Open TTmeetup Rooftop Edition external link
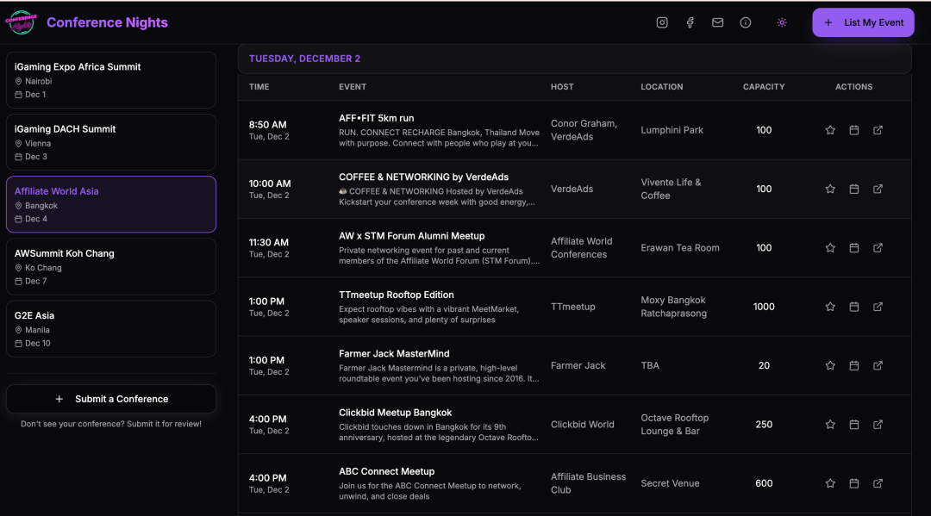This screenshot has height=516, width=931. [x=878, y=307]
